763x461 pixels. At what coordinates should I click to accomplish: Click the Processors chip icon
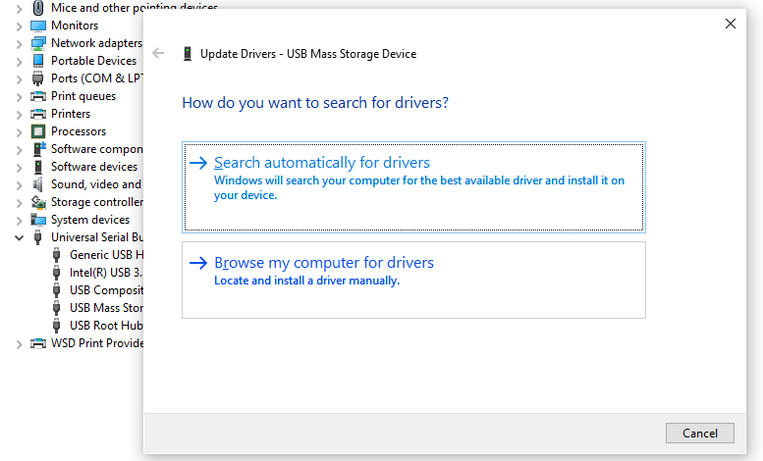(38, 131)
